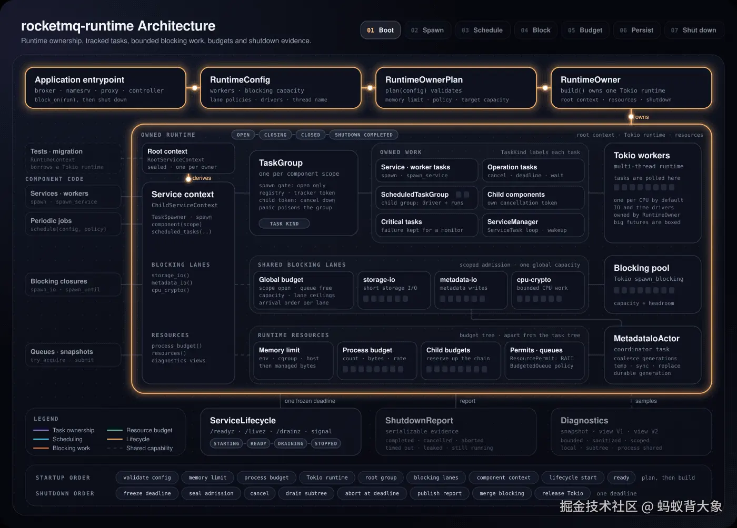The width and height of the screenshot is (737, 528).
Task: Click the Process budget slot indicator row
Action: pos(373,369)
